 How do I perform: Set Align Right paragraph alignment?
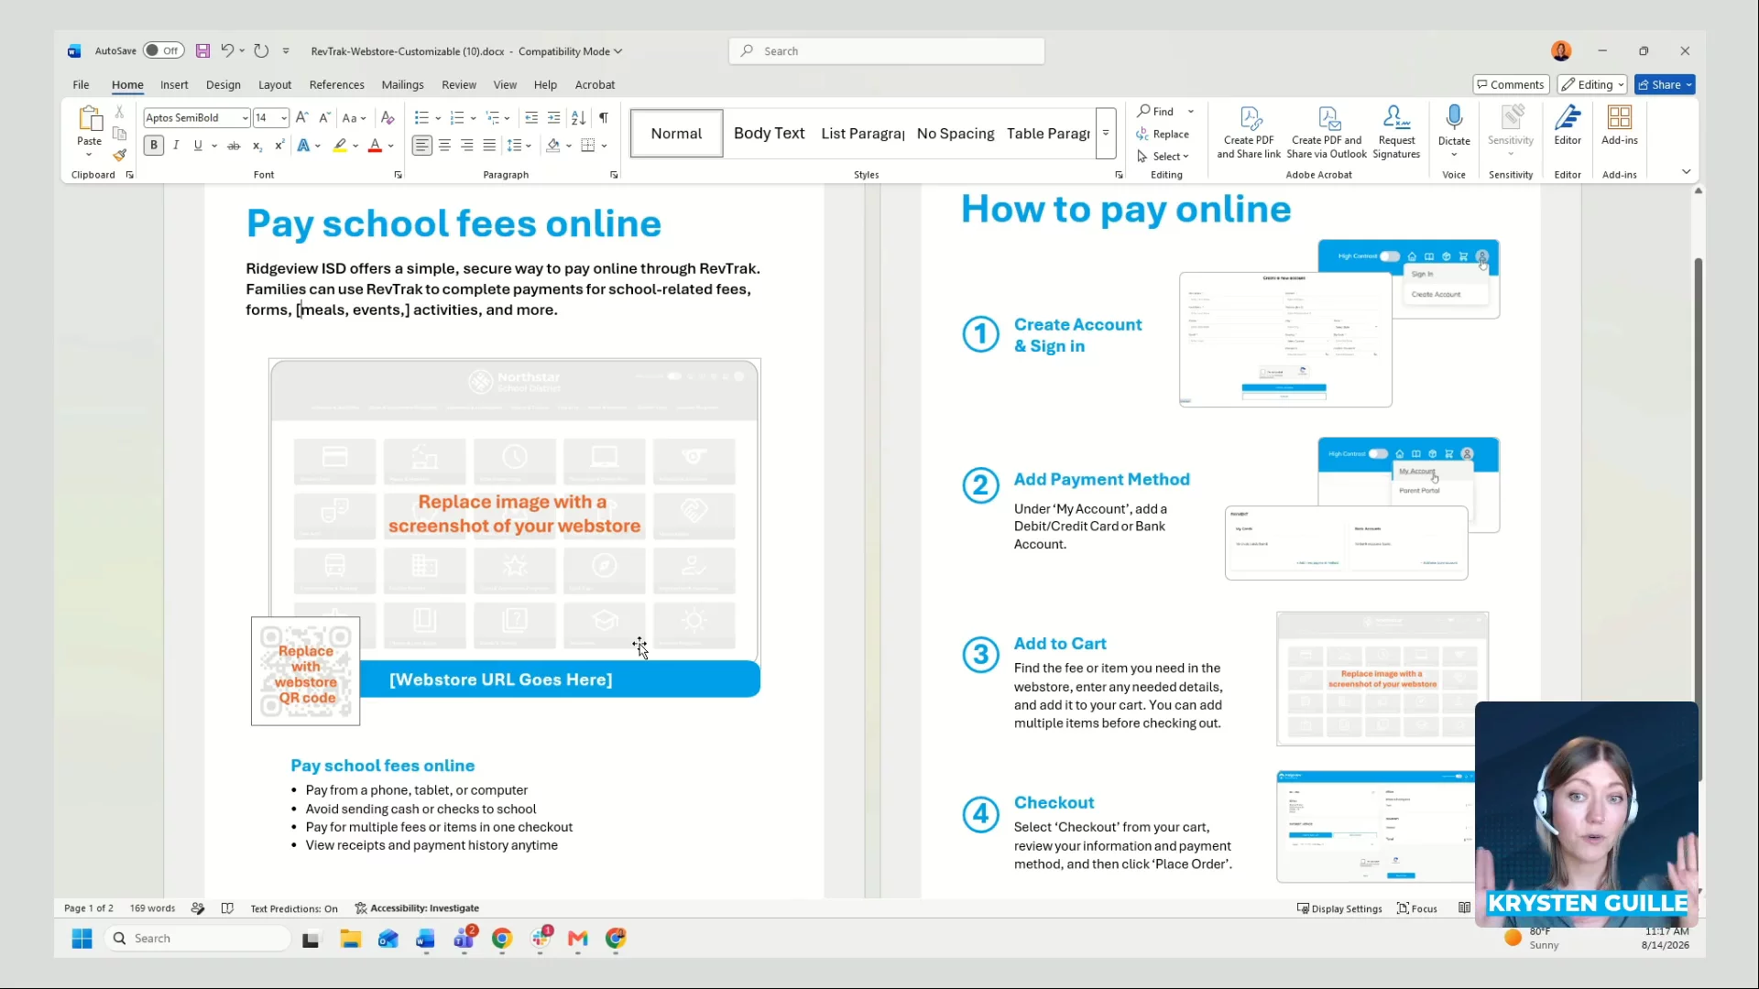pos(467,146)
